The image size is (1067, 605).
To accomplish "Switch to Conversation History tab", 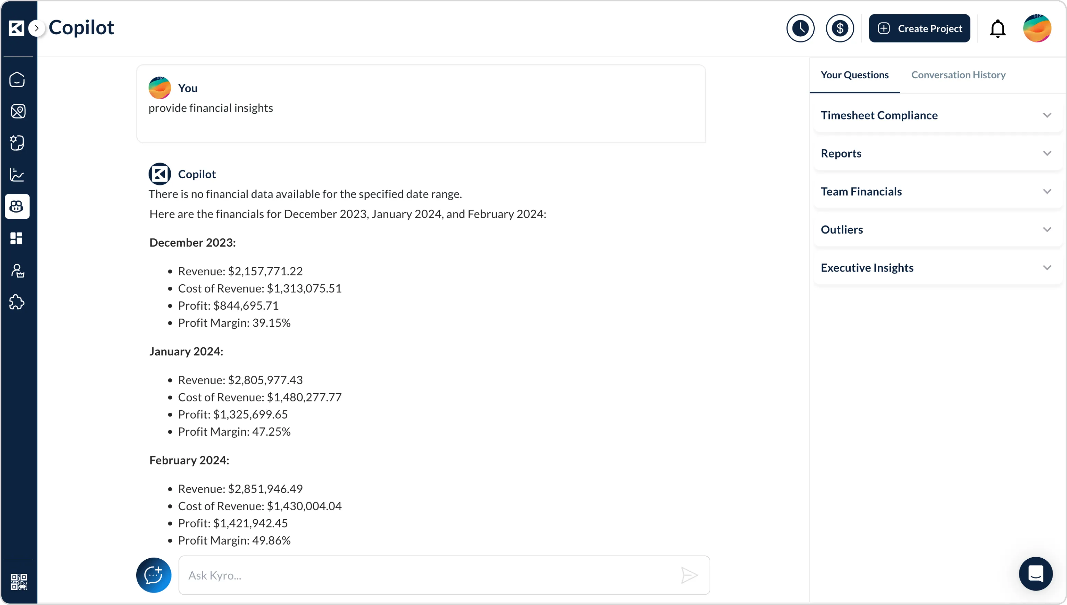I will [958, 75].
